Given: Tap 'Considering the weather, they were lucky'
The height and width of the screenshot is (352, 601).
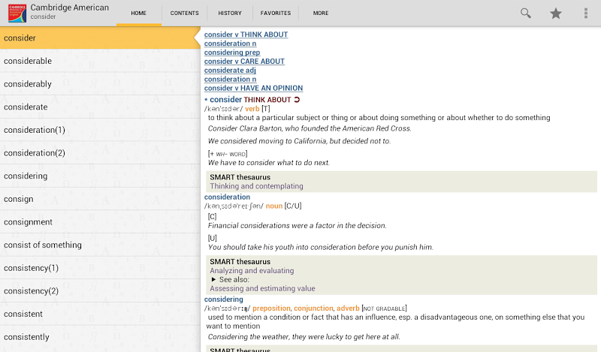Looking at the screenshot, I should tap(304, 337).
